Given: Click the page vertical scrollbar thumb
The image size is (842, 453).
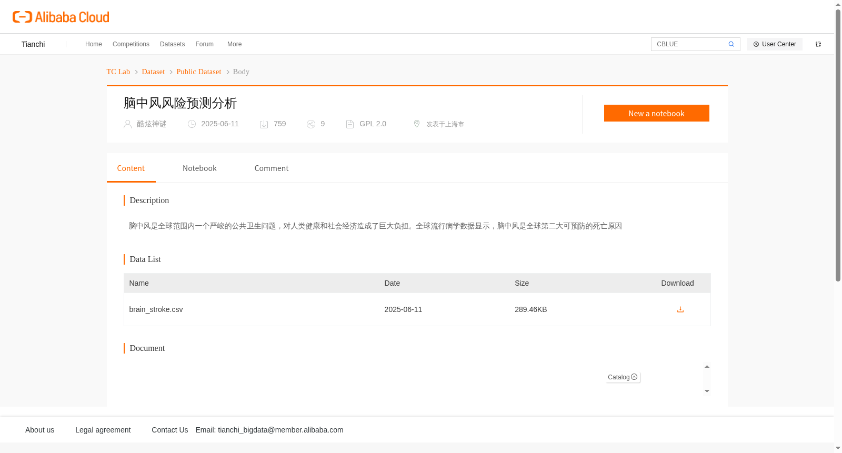Looking at the screenshot, I should click(x=838, y=145).
